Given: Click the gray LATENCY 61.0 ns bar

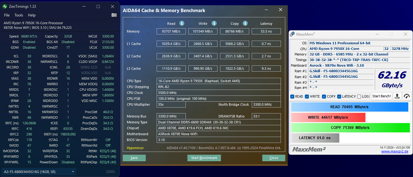Looking at the screenshot, I should pos(315,138).
